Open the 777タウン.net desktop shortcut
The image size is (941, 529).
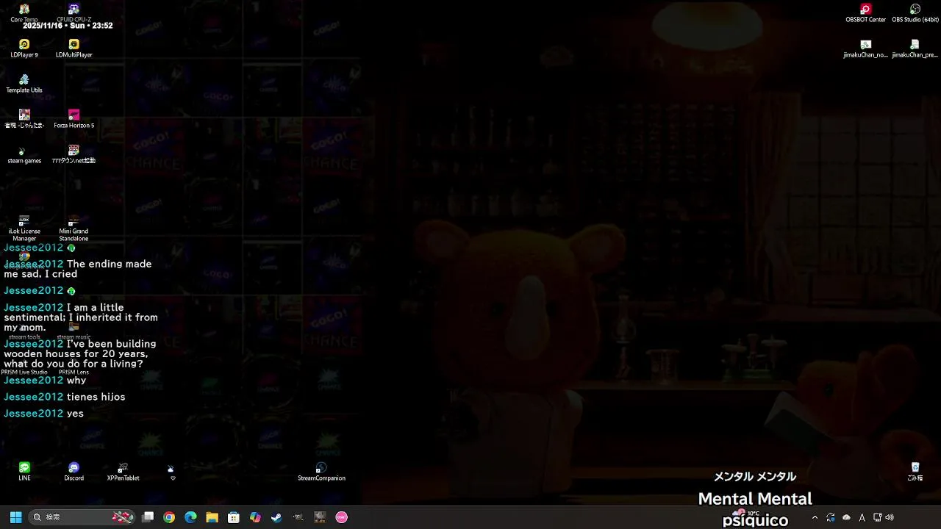[74, 154]
